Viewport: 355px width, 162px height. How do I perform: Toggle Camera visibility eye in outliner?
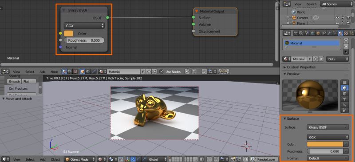click(337, 18)
